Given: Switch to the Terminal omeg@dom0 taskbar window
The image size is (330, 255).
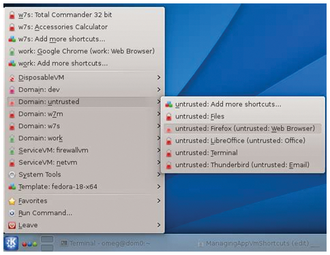Looking at the screenshot, I should click(105, 243).
